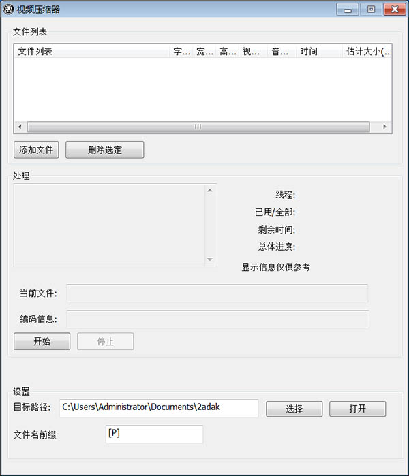
Task: Maximize the 视频压缩器 window
Action: click(x=371, y=10)
